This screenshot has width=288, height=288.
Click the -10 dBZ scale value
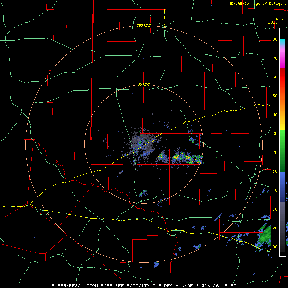tap(274, 209)
